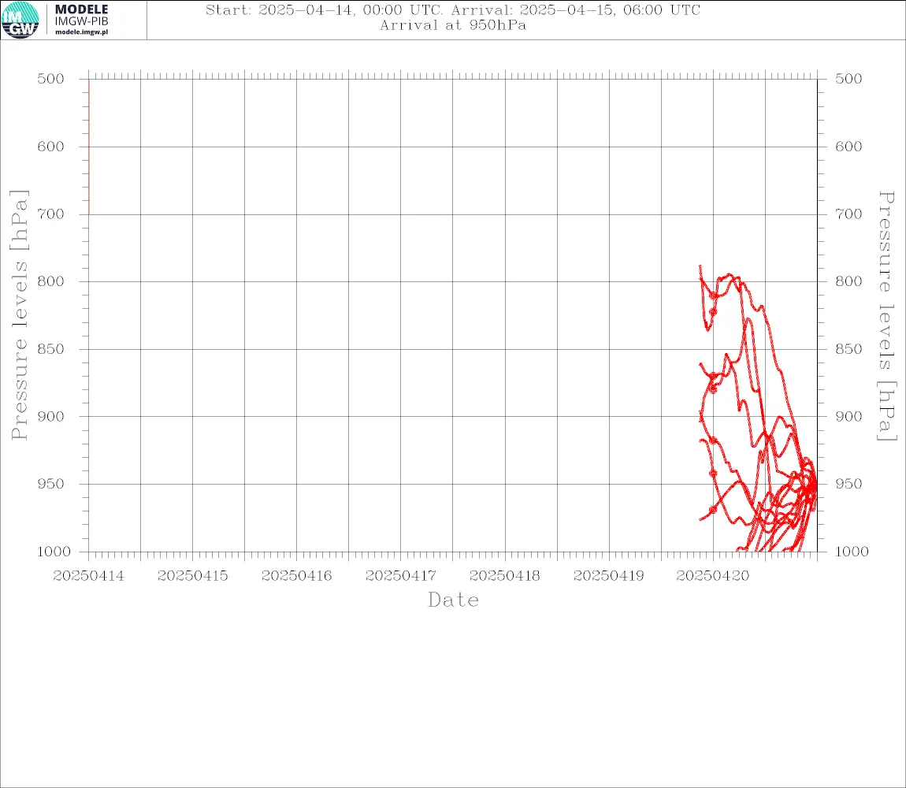
Task: Click the right axis 600 tick label
Action: pyautogui.click(x=848, y=147)
